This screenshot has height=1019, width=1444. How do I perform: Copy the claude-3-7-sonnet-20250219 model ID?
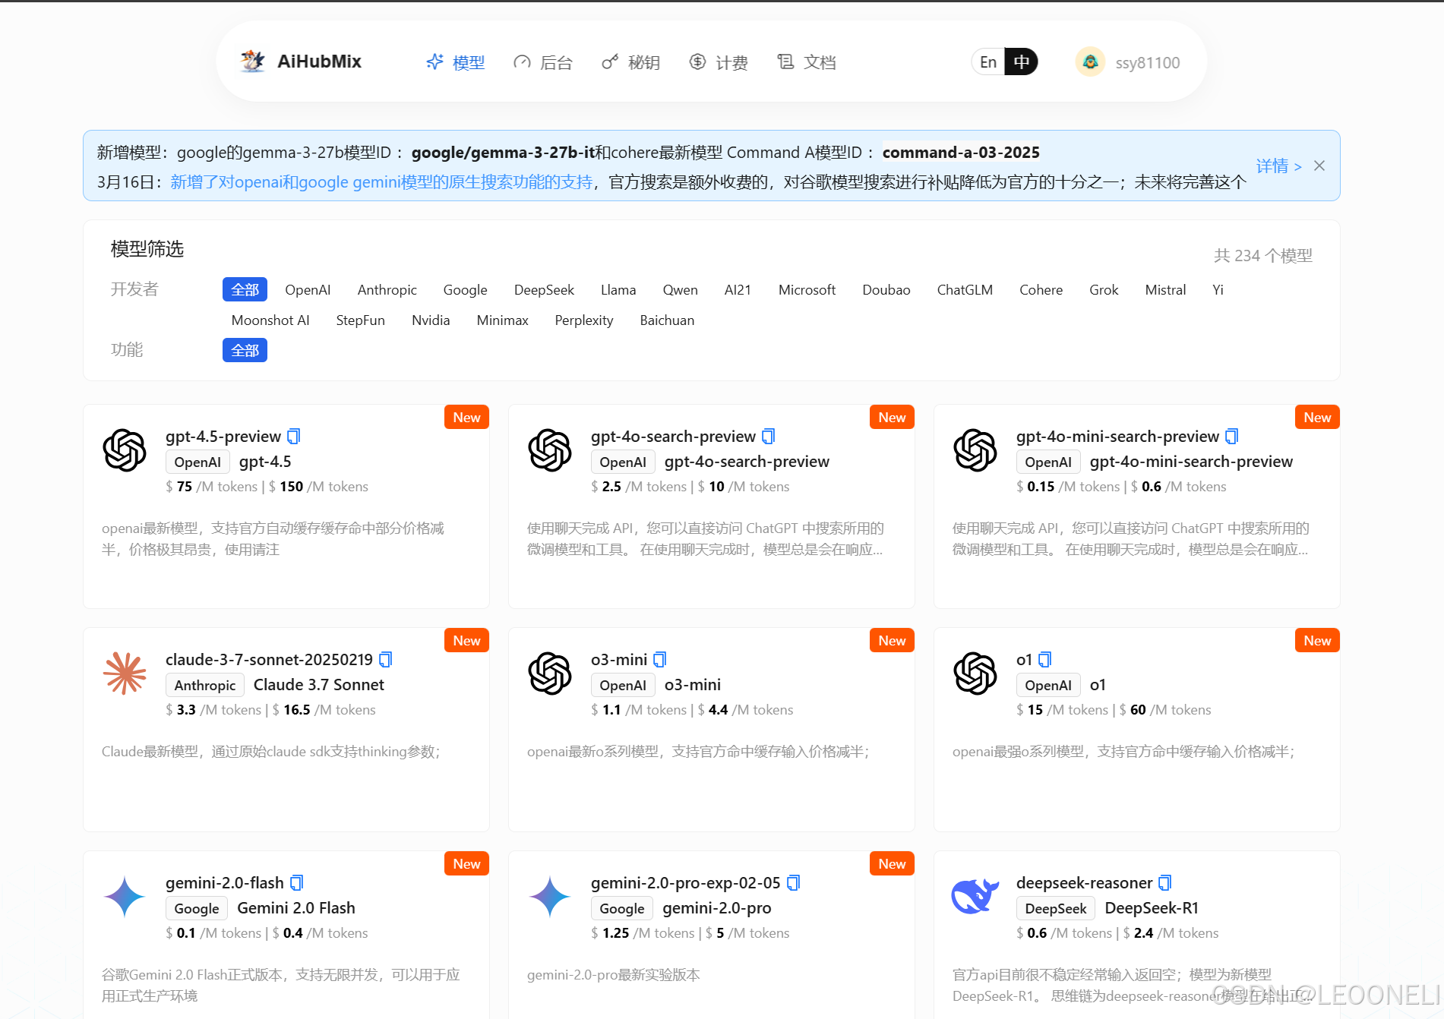tap(385, 660)
